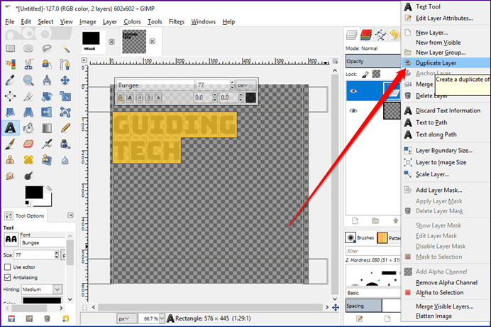Select the Shear tool
This screenshot has width=491, height=327.
click(11, 112)
